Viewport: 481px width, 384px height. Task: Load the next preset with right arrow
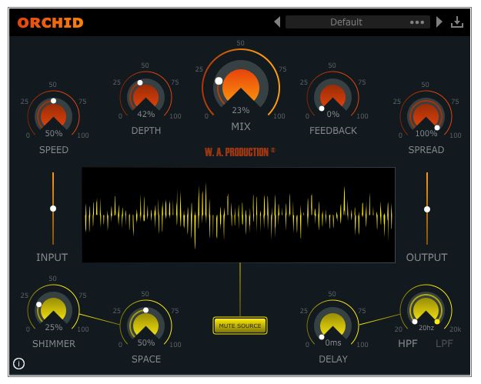pyautogui.click(x=439, y=22)
